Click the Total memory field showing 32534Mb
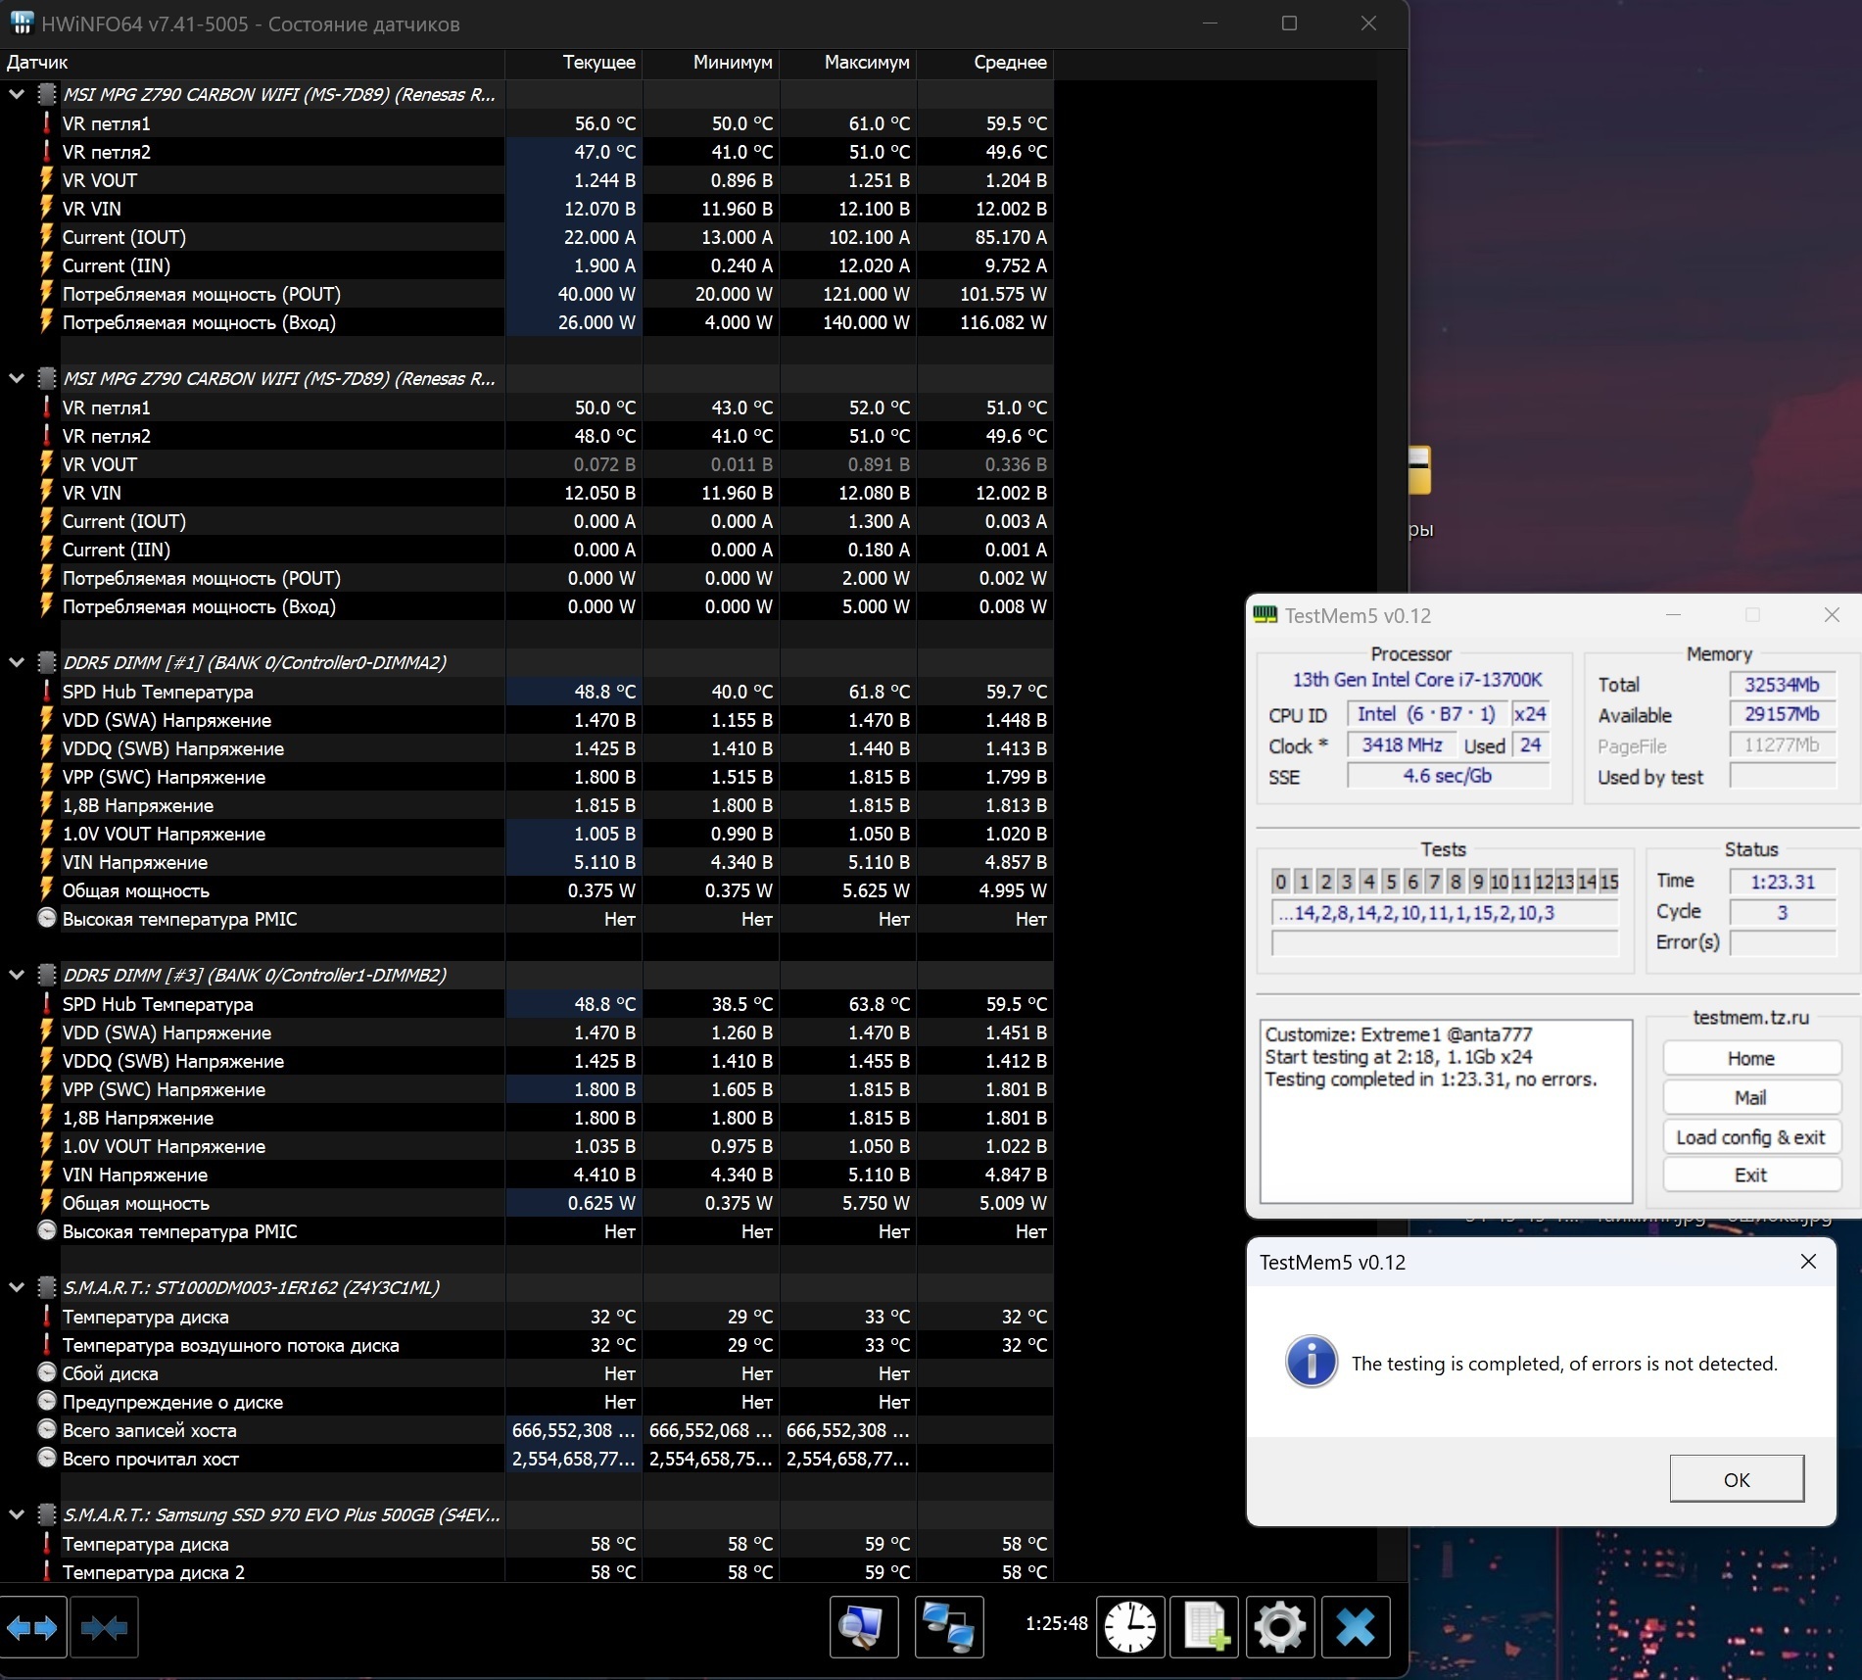Image resolution: width=1862 pixels, height=1680 pixels. 1782,685
